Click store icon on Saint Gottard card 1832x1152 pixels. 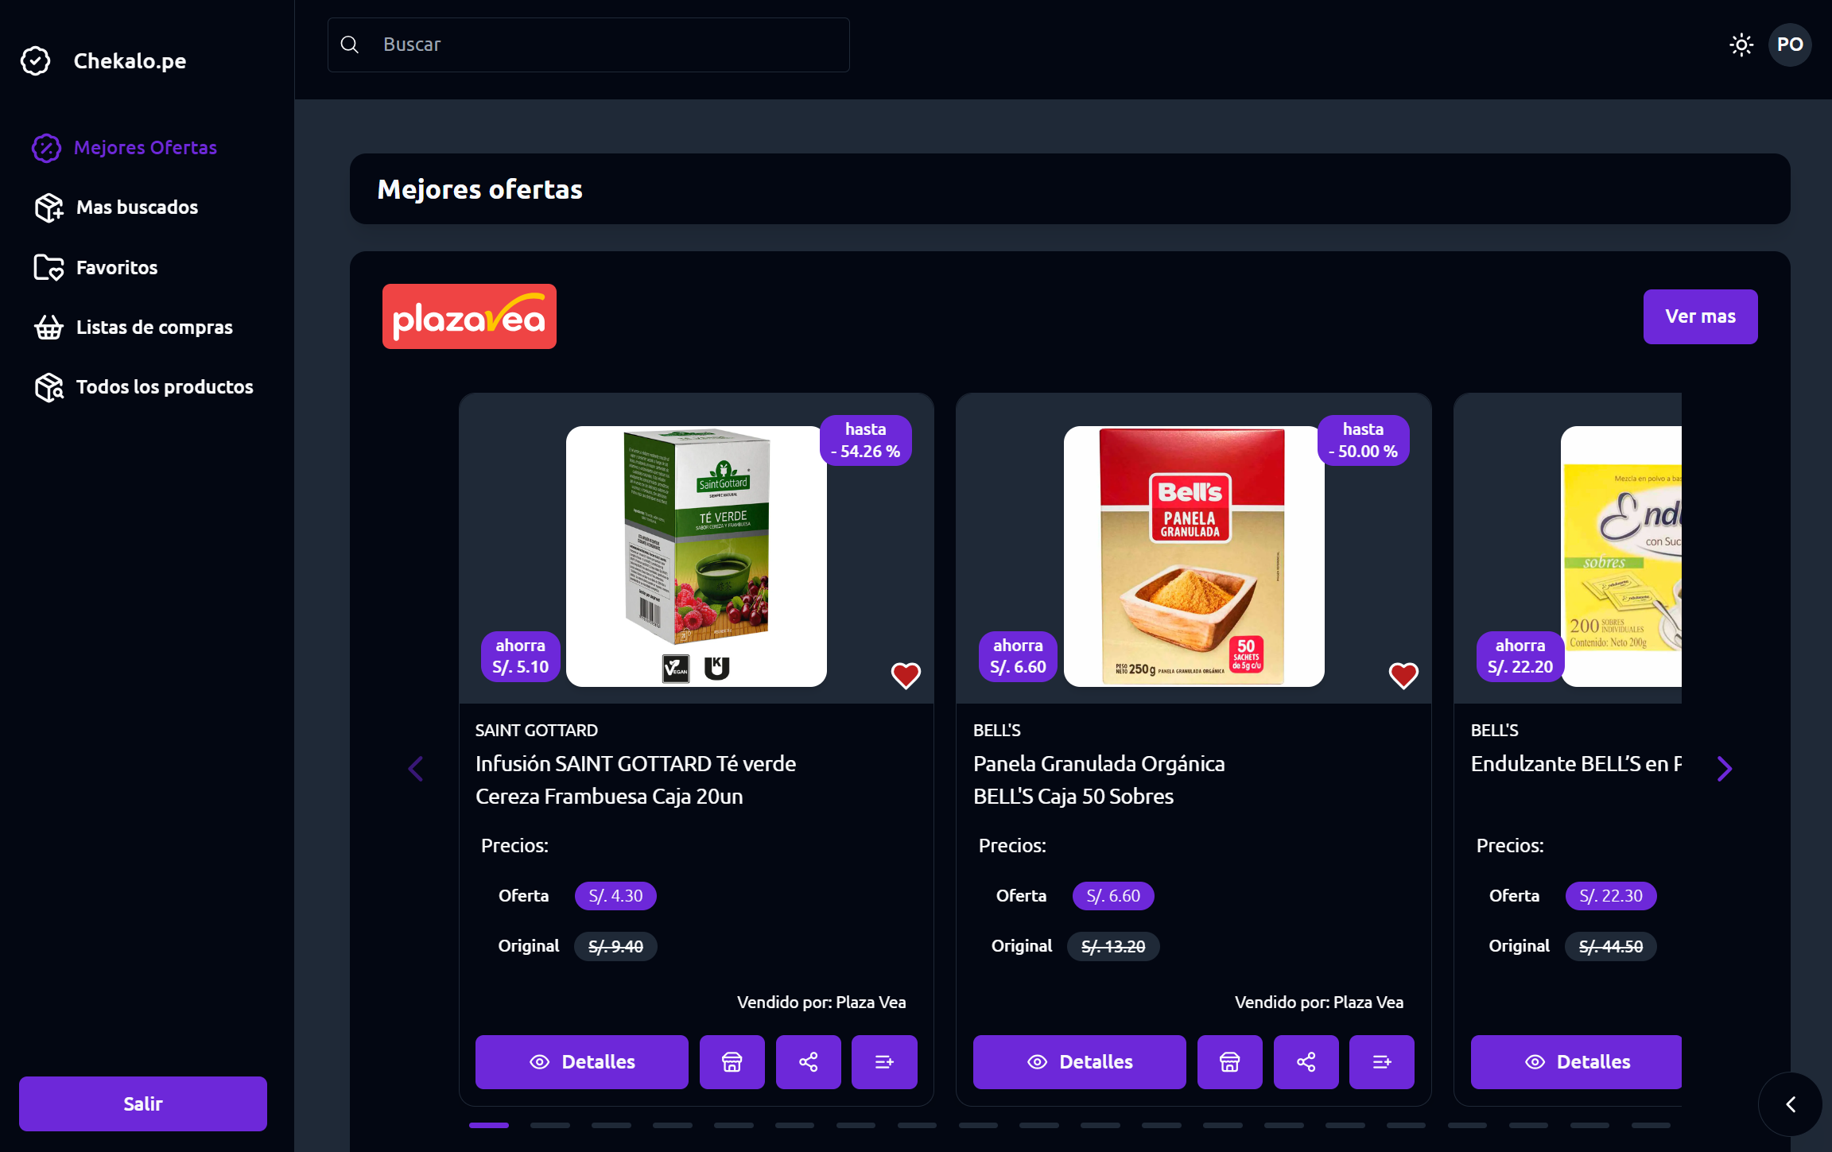click(x=732, y=1062)
